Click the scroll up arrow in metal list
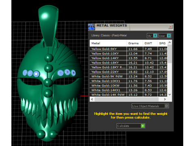Image resolution: width=195 pixels, height=146 pixels. coord(170,43)
